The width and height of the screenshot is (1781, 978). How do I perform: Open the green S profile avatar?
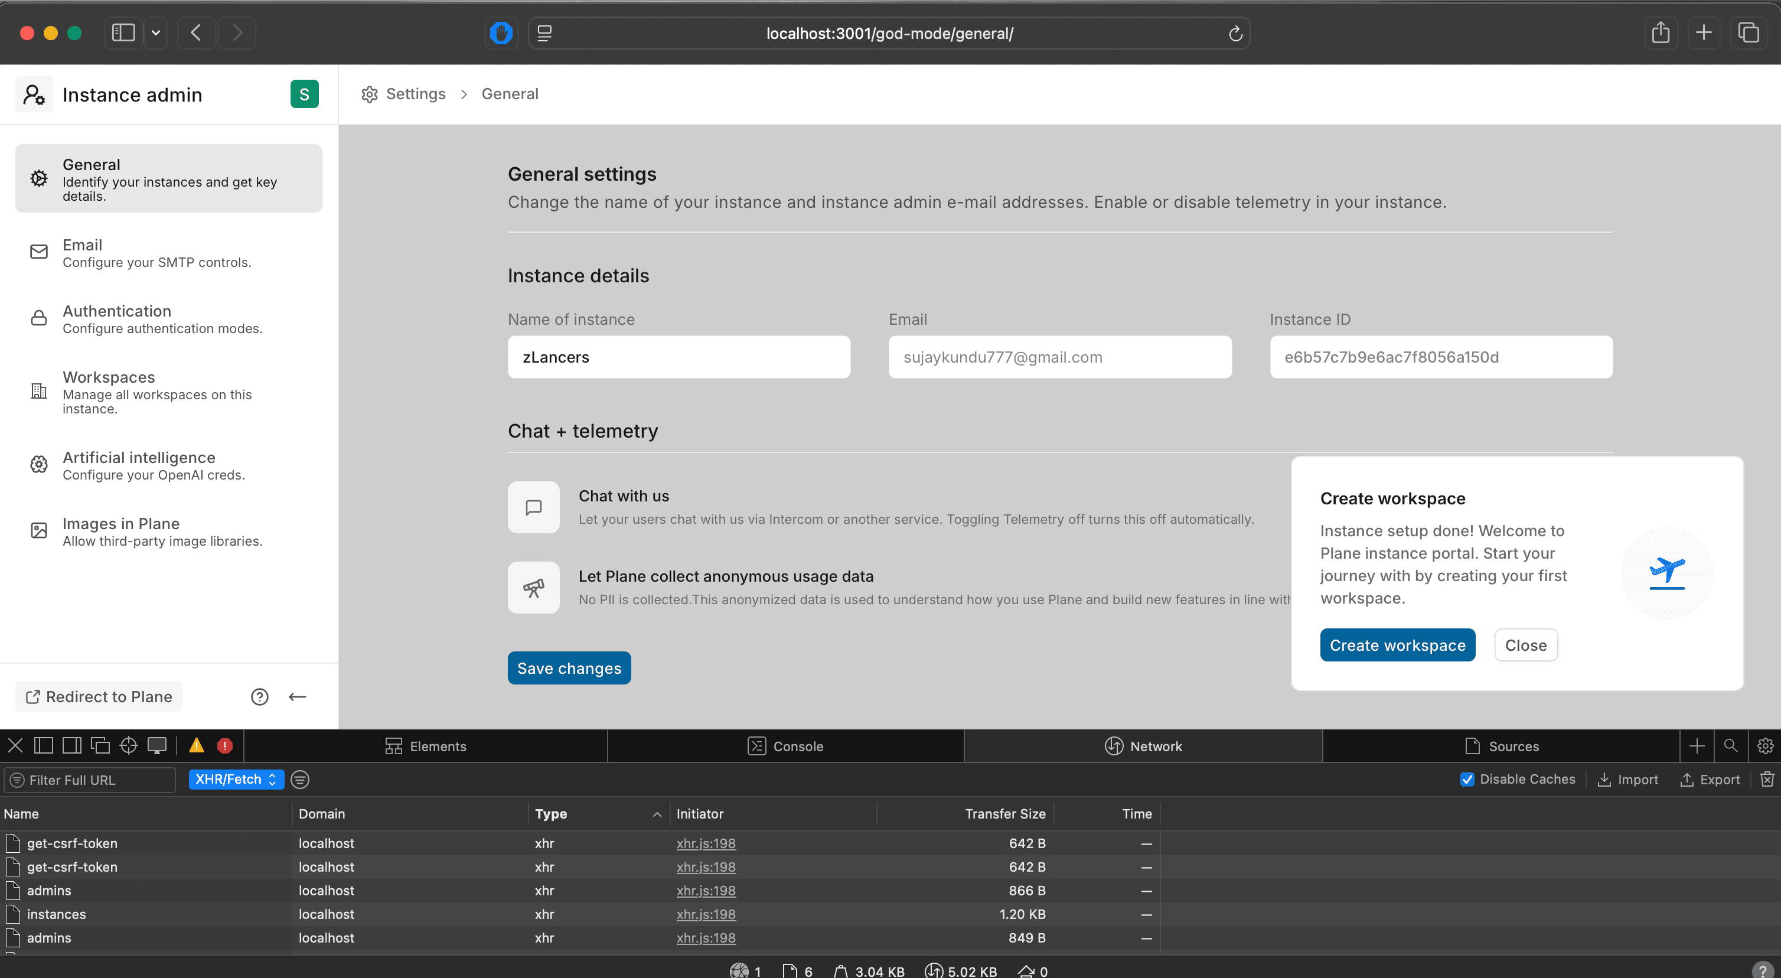point(304,94)
